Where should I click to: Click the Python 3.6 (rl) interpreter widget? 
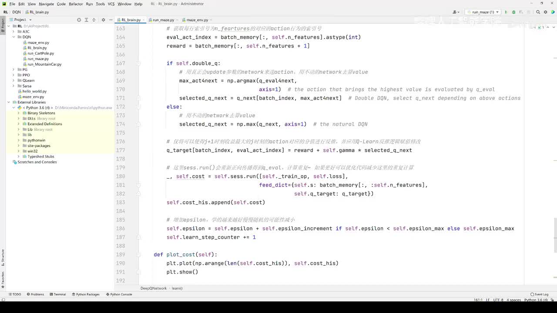tap(536, 300)
